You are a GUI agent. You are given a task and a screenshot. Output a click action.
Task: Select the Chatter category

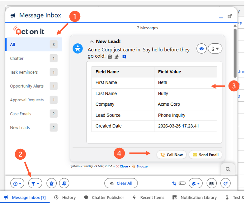pyautogui.click(x=34, y=58)
